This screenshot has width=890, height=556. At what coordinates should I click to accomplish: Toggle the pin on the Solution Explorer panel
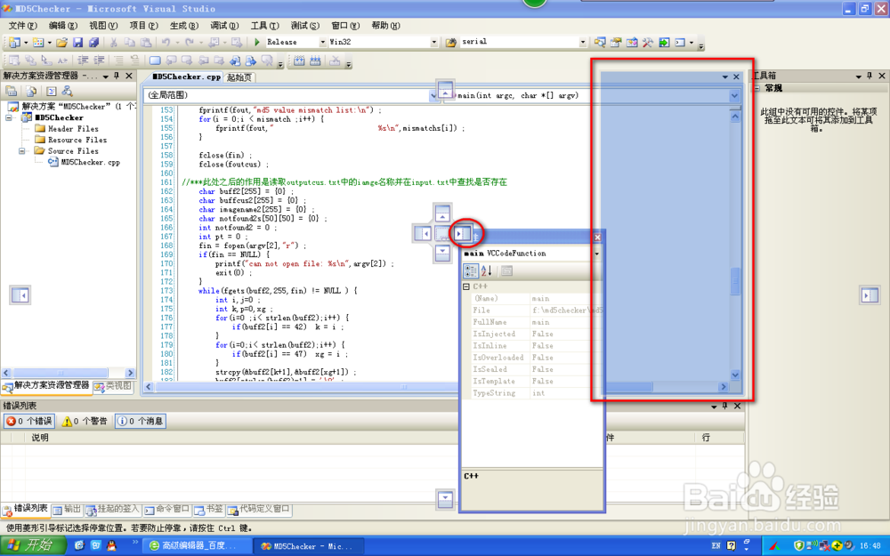117,76
